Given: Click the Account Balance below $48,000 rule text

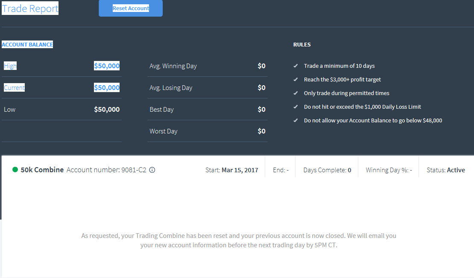Looking at the screenshot, I should click(373, 120).
